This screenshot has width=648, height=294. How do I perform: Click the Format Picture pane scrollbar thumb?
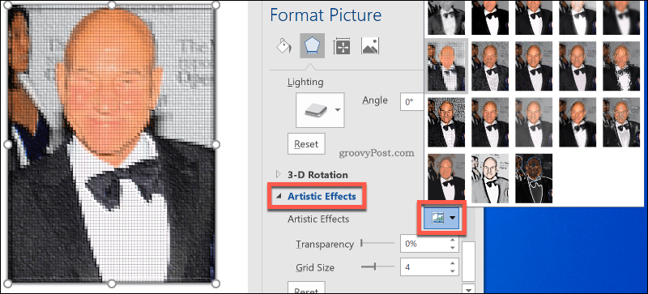(469, 262)
